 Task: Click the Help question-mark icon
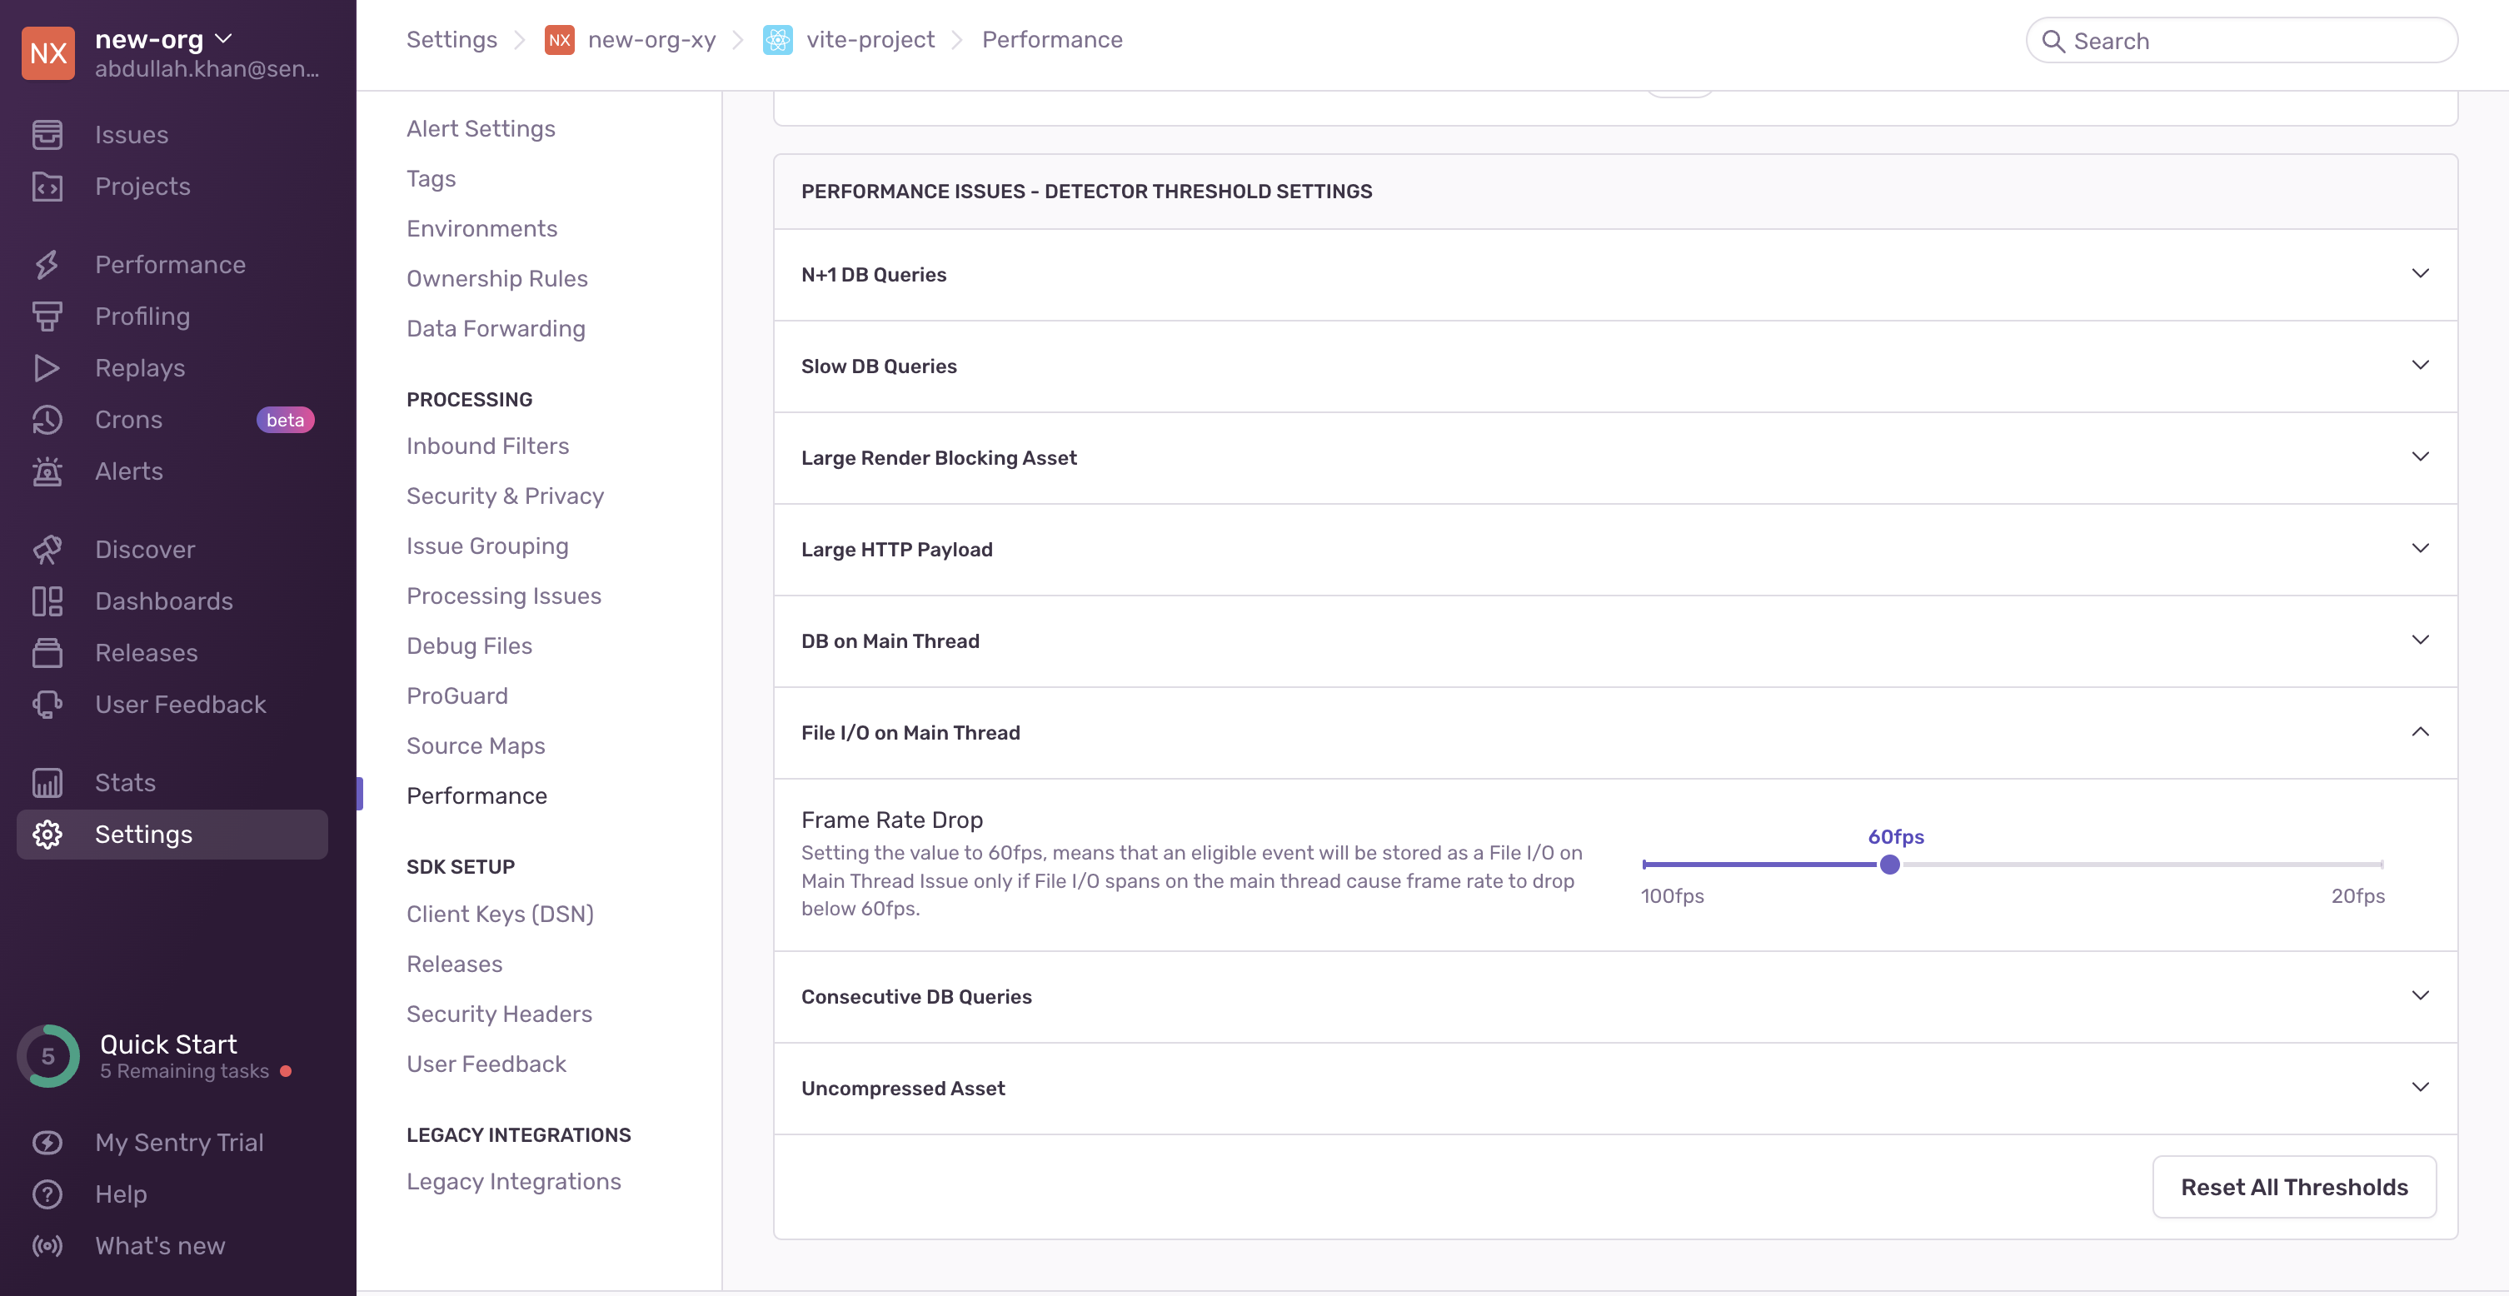[x=47, y=1194]
